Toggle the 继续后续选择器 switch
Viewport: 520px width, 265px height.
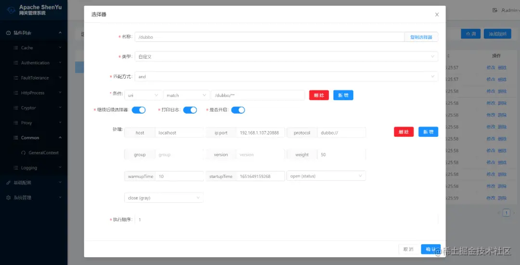139,110
